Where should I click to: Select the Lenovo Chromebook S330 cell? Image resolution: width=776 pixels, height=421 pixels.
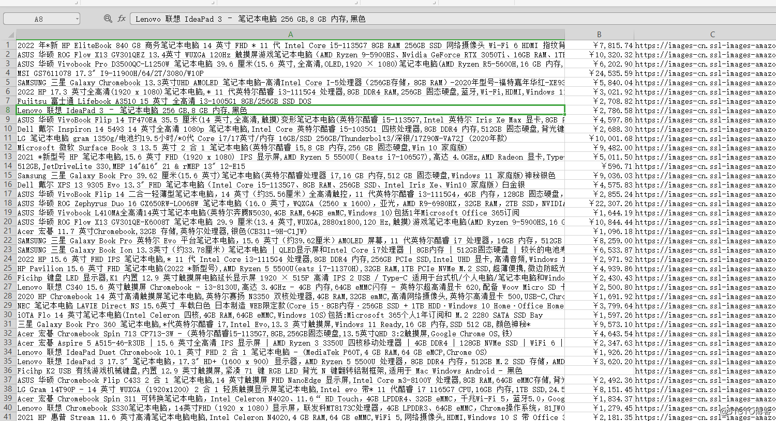pos(290,408)
